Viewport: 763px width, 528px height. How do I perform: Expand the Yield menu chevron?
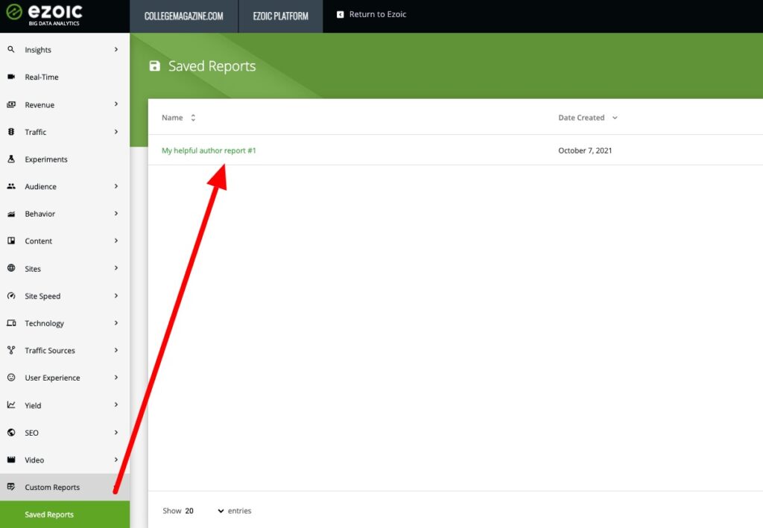tap(115, 404)
